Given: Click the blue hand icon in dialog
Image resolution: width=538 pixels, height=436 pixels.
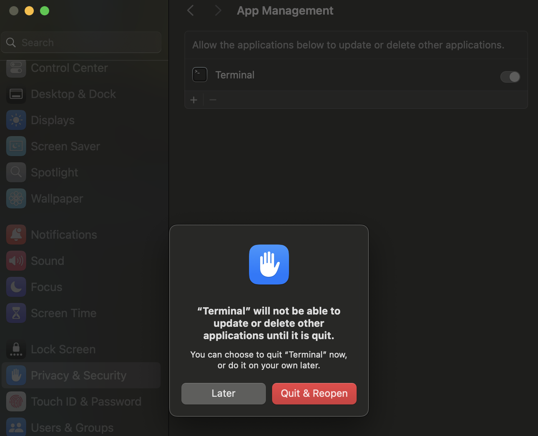Looking at the screenshot, I should coord(269,265).
